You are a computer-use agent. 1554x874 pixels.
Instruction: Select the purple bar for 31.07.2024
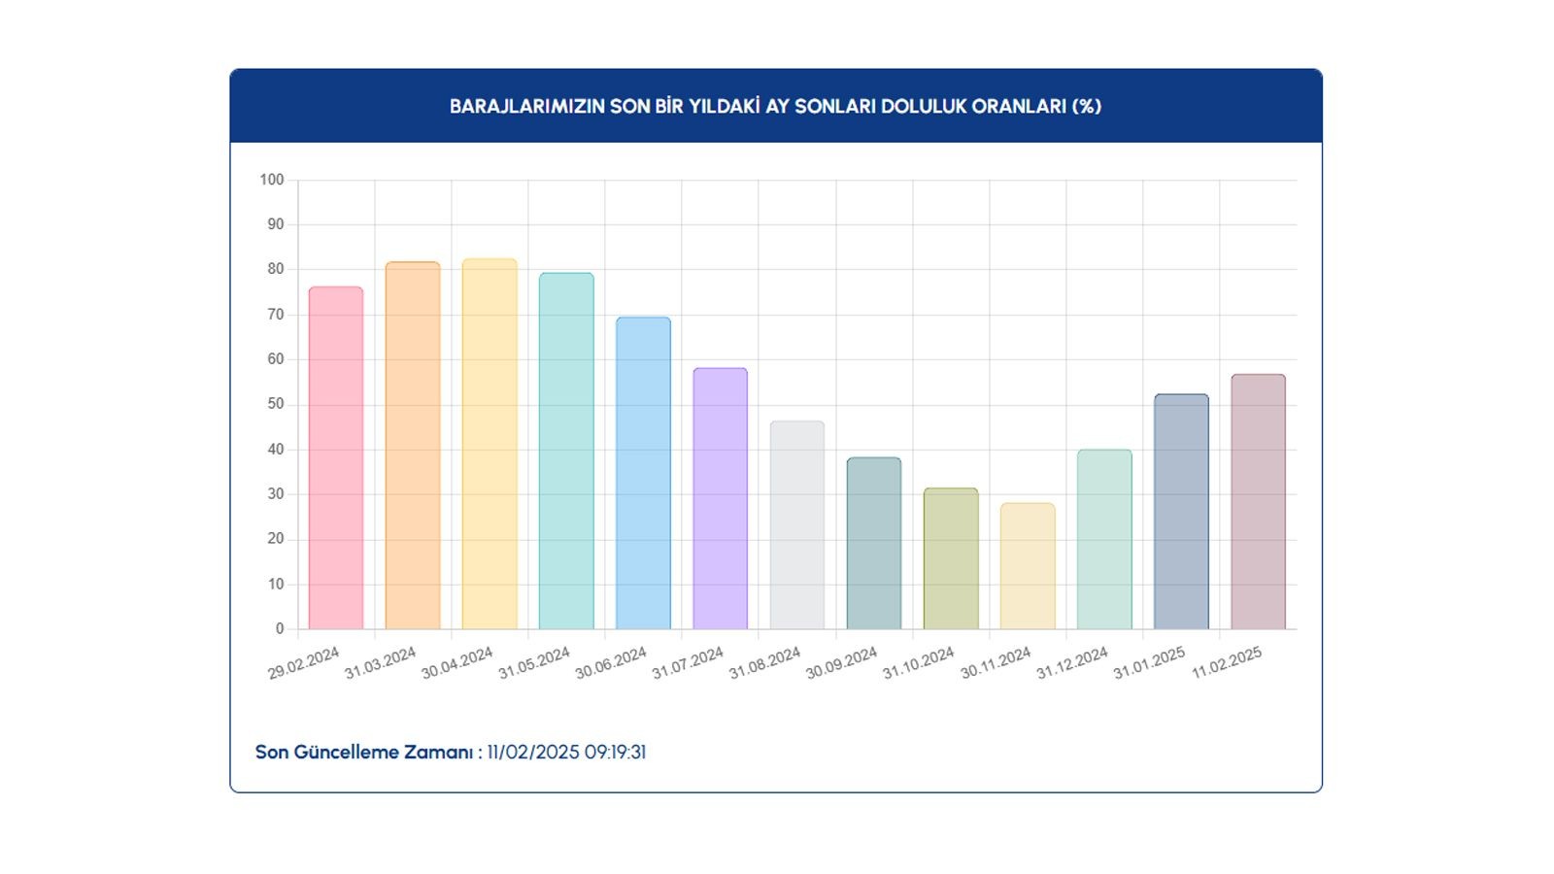click(720, 498)
